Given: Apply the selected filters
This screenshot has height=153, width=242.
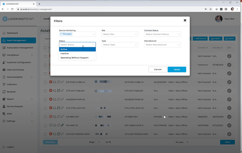Looking at the screenshot, I should [177, 70].
